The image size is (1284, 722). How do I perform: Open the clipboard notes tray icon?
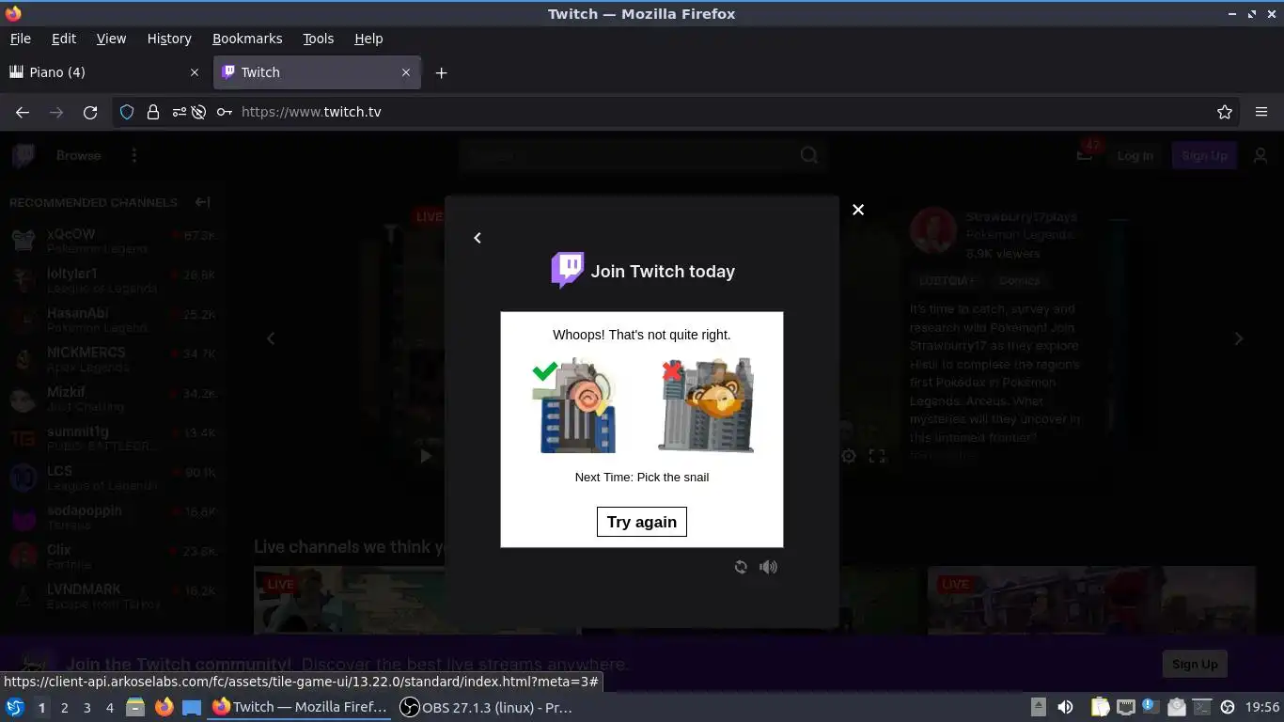1099,707
